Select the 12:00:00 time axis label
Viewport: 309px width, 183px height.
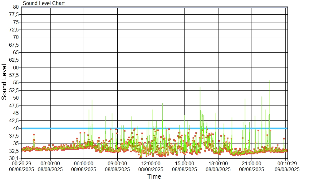151,163
